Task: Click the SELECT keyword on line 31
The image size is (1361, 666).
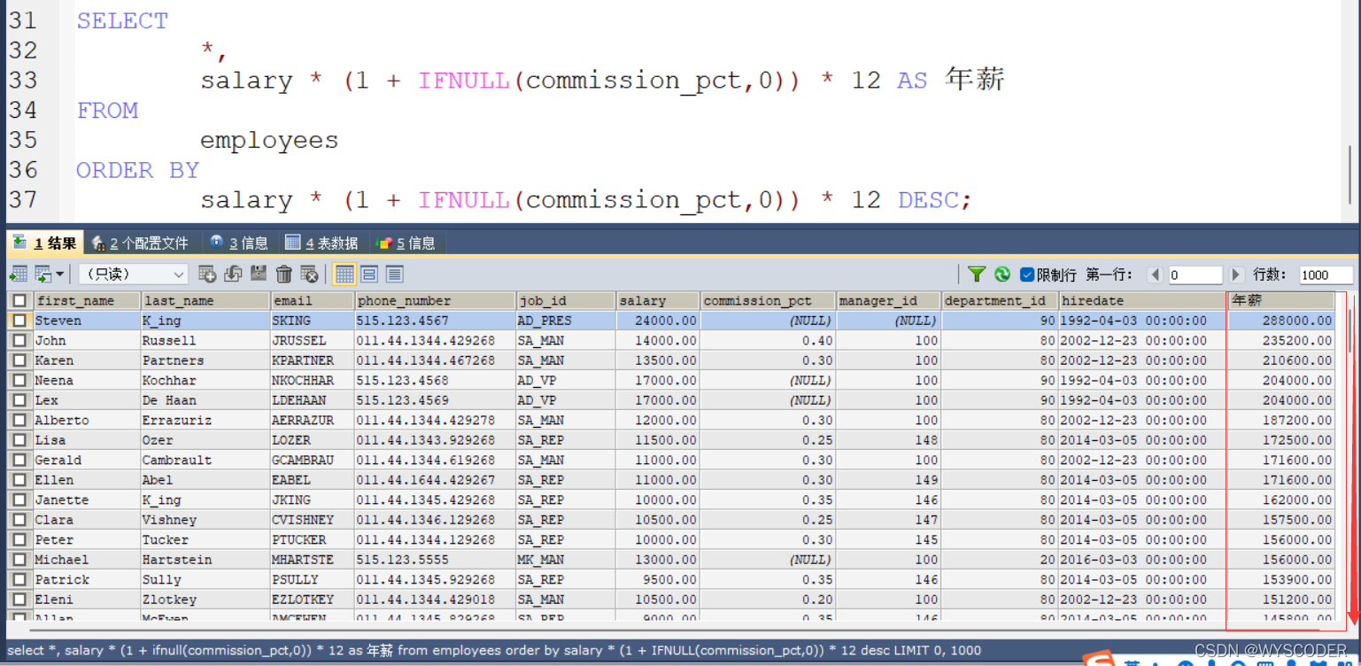Action: 122,21
